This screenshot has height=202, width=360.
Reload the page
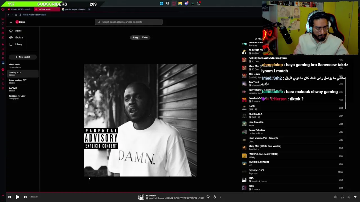(16, 15)
